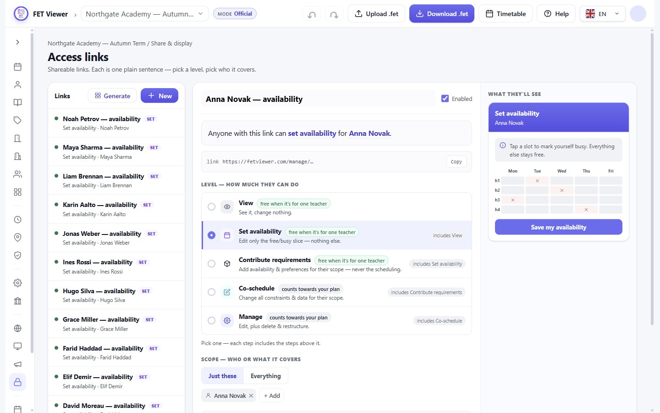Click Save my availability in preview

point(559,227)
